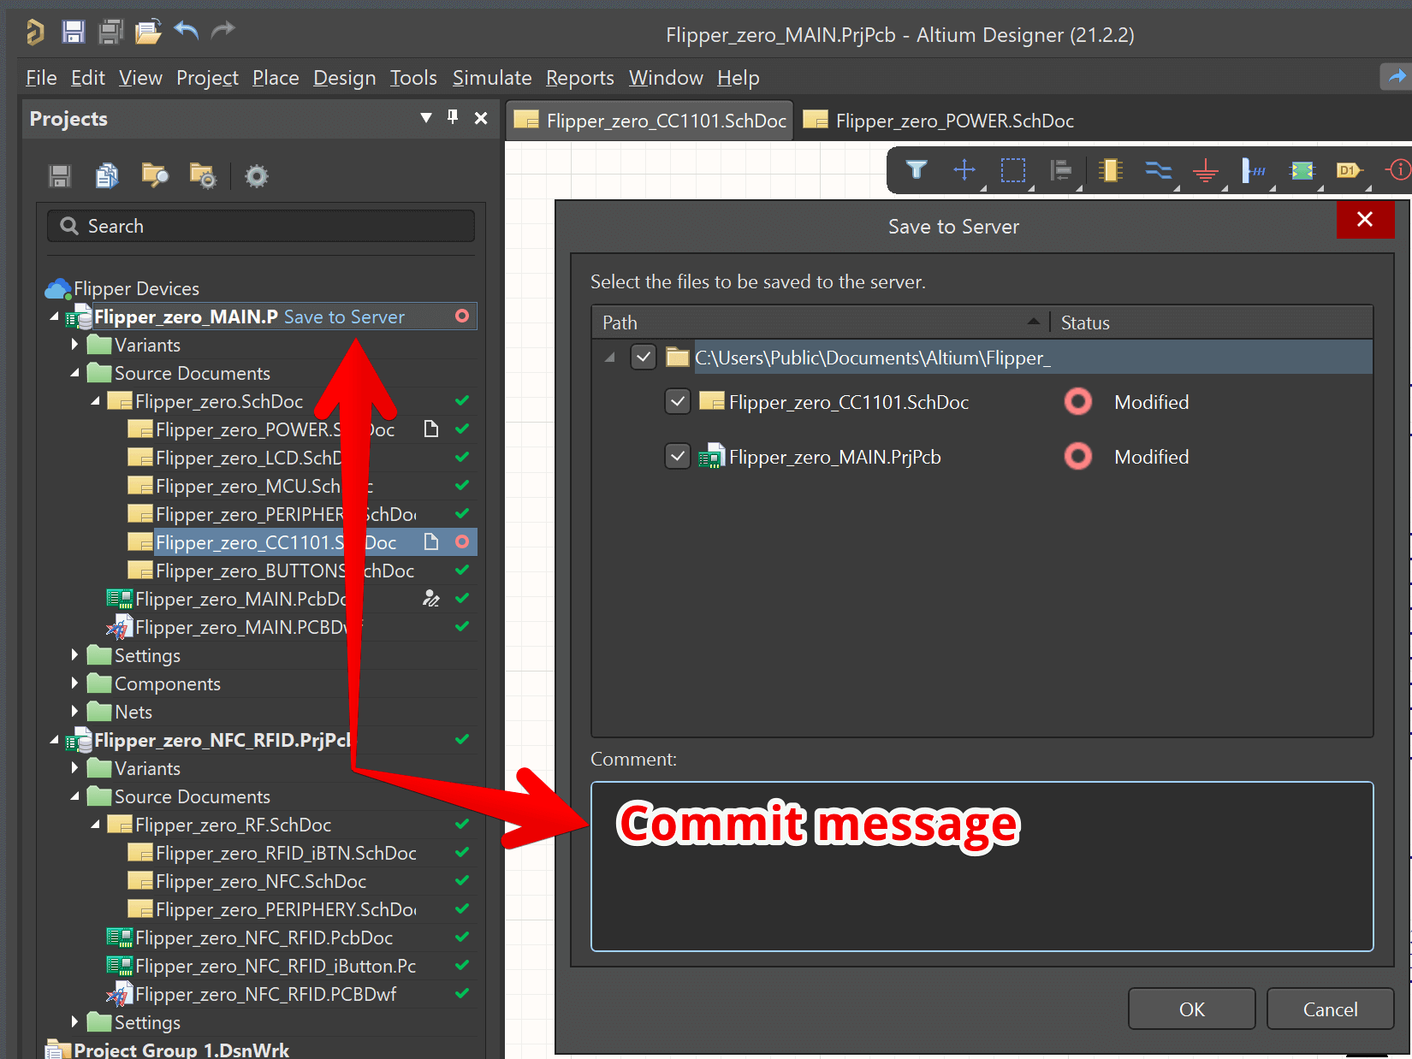The image size is (1412, 1059).
Task: Select the sheet symbol tool
Action: (1302, 170)
